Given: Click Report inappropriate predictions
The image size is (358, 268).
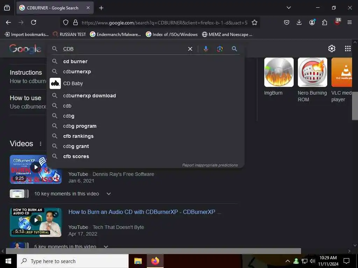Looking at the screenshot, I should coord(210,165).
